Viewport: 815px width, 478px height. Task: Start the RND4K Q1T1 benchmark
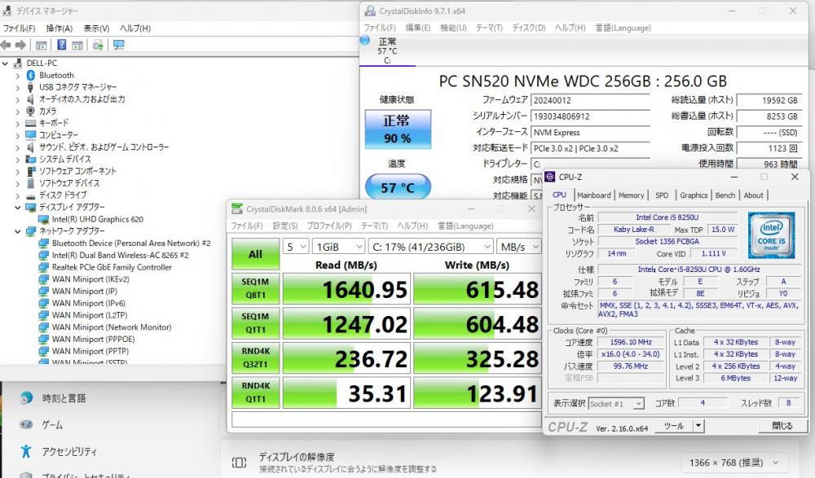[255, 392]
